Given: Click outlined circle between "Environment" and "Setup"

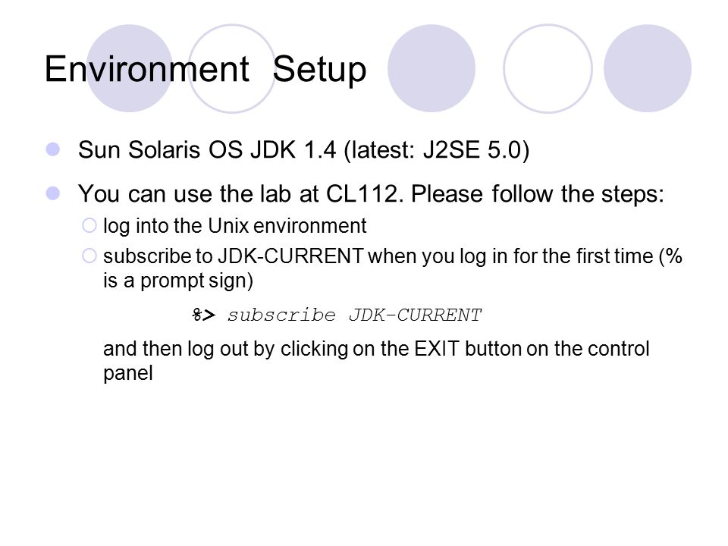Looking at the screenshot, I should [232, 68].
